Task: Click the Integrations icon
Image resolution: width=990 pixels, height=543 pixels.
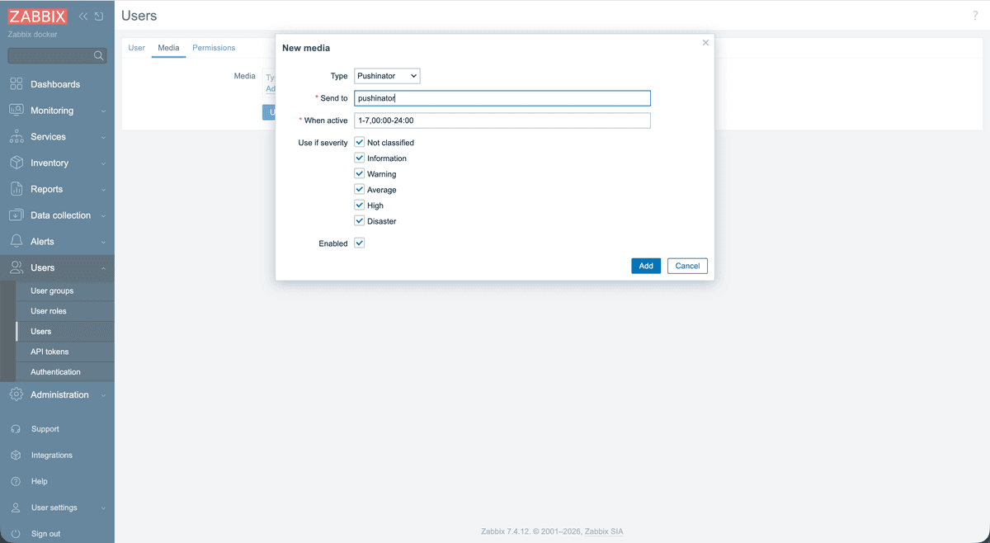Action: tap(16, 456)
